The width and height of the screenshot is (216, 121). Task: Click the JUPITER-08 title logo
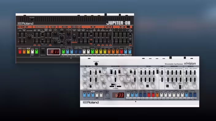(x=118, y=23)
